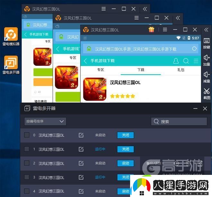Click 启动 button for instance 4
The image size is (212, 197).
pyautogui.click(x=124, y=191)
